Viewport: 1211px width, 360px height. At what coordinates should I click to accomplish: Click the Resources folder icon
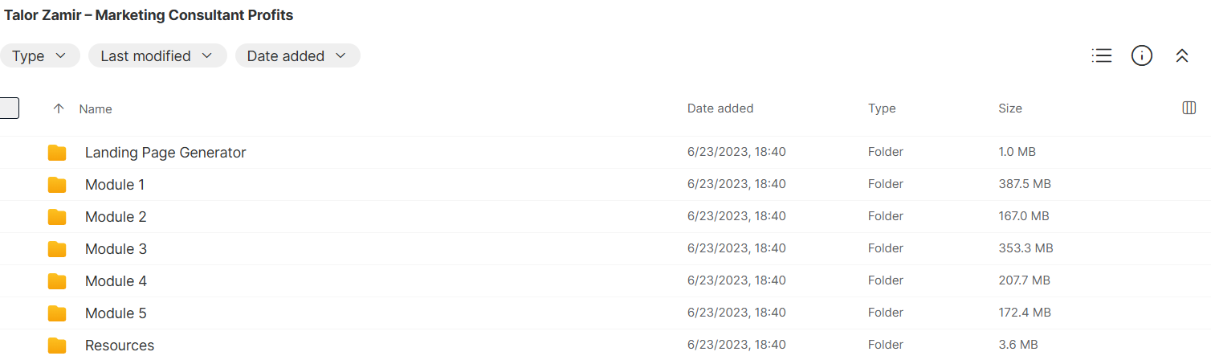(x=57, y=346)
